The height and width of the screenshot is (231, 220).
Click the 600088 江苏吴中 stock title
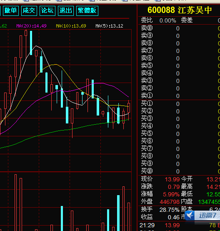pyautogui.click(x=180, y=10)
